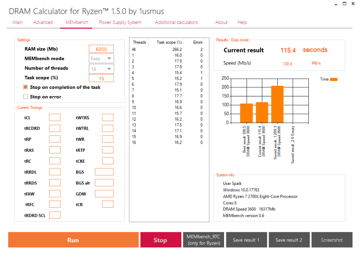
Task: Click the AMD Ryzen 7 2700X processor text
Action: pos(260,196)
